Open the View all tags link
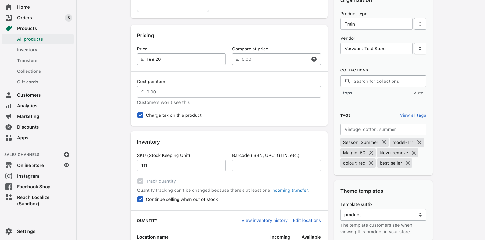 tap(413, 115)
